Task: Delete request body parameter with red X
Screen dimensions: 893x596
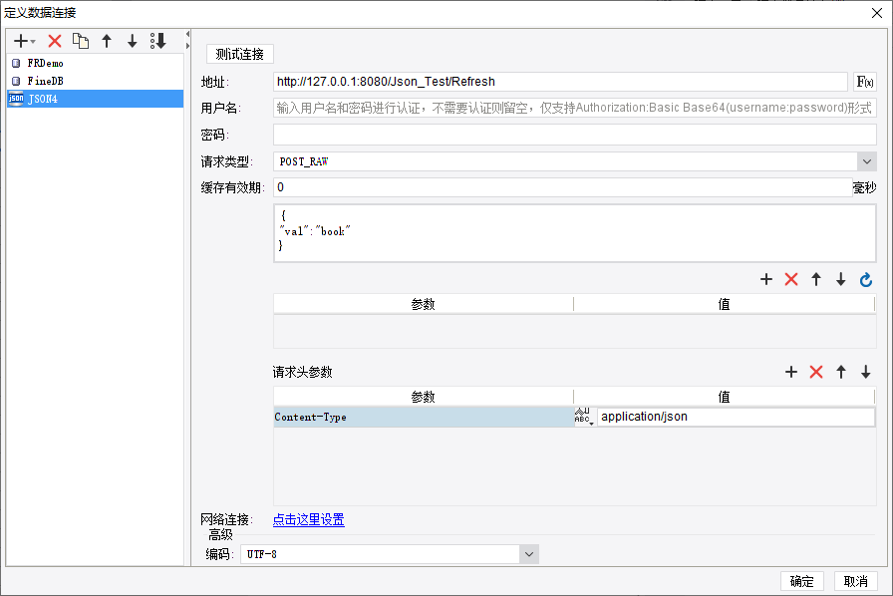Action: tap(791, 279)
